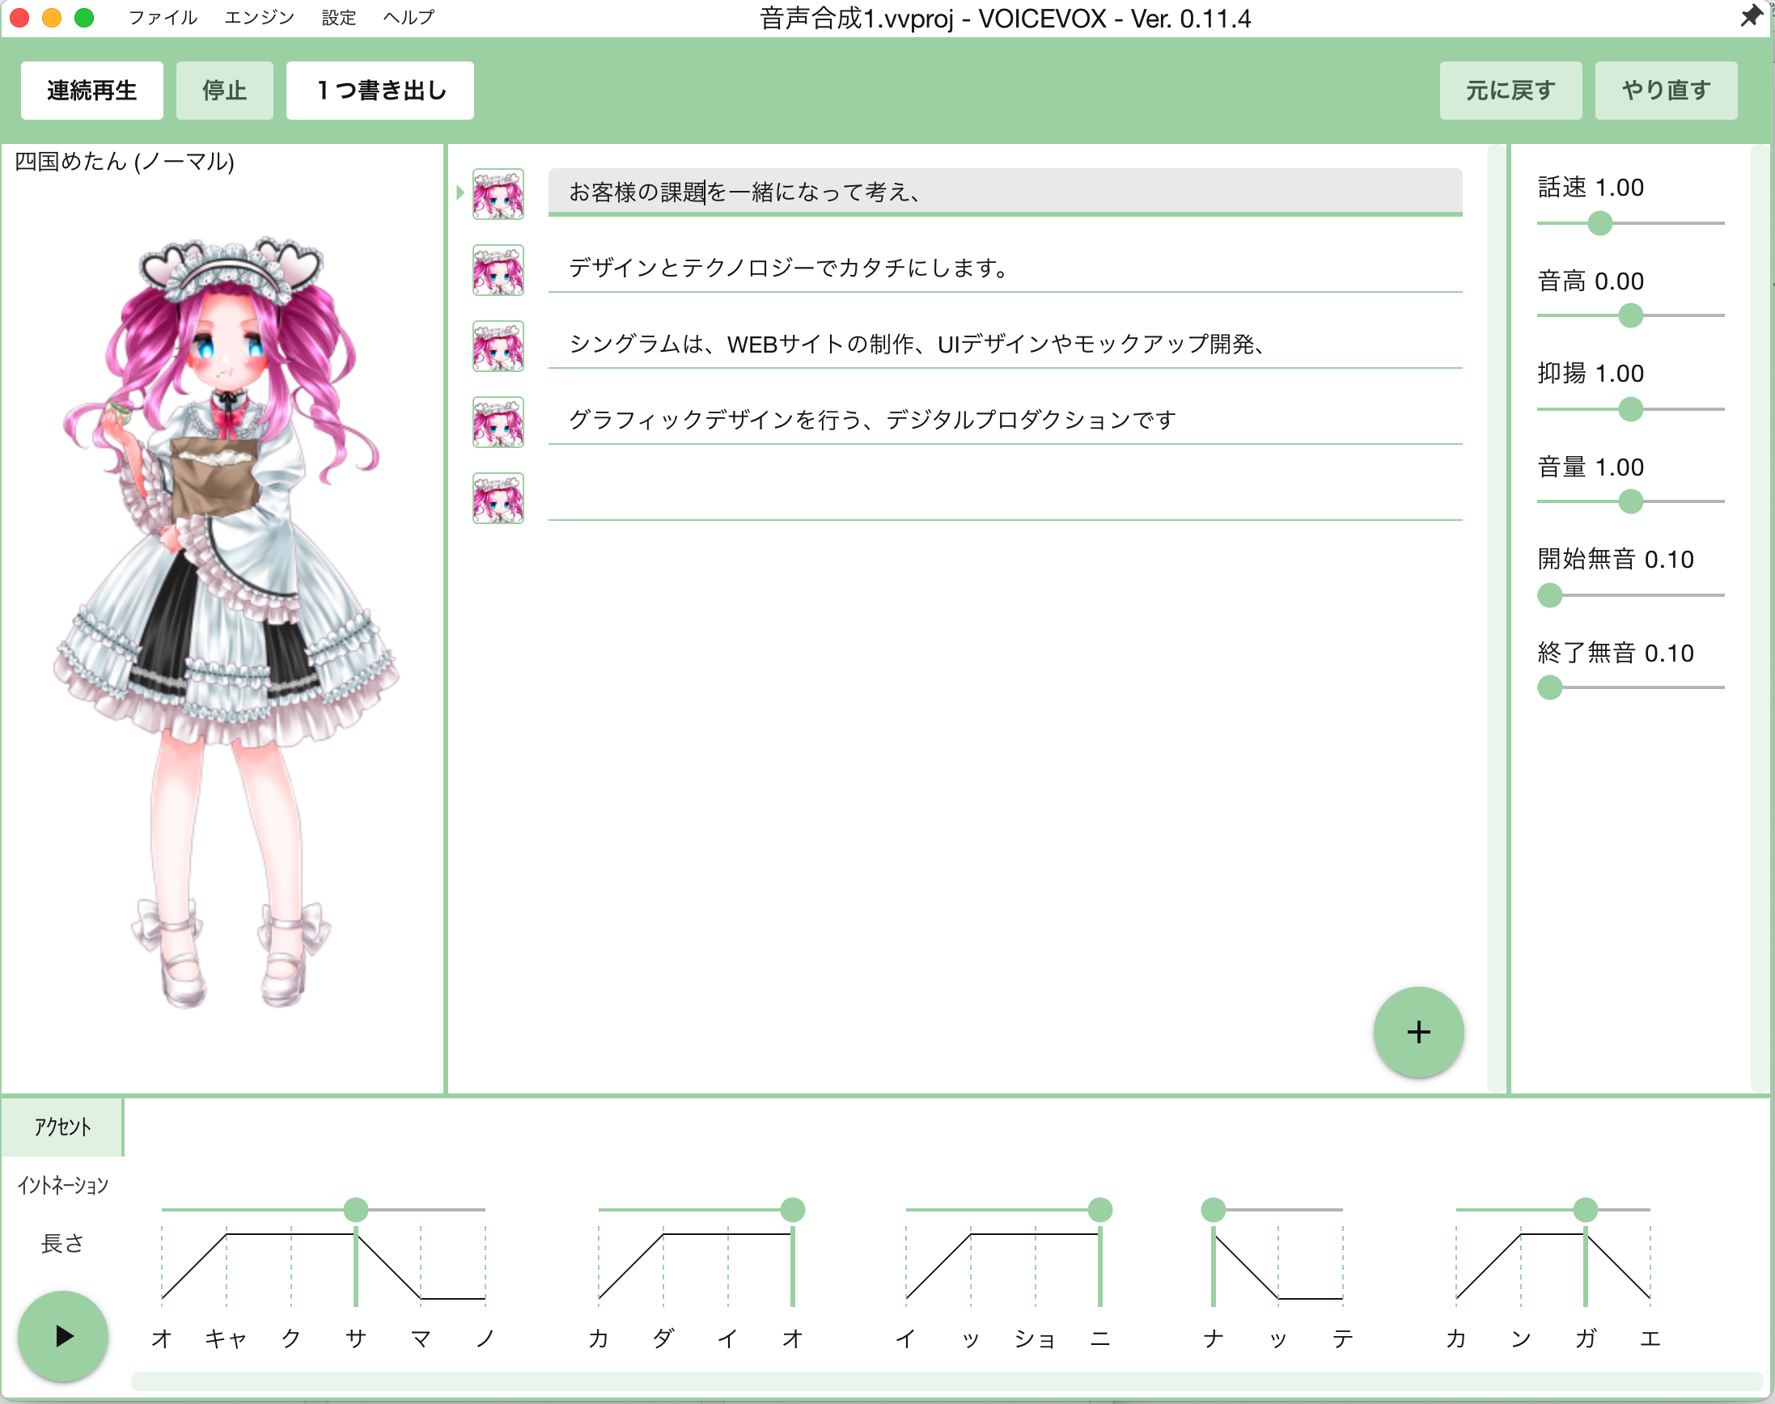This screenshot has width=1775, height=1404.
Task: Open the エンジン menu
Action: (x=259, y=17)
